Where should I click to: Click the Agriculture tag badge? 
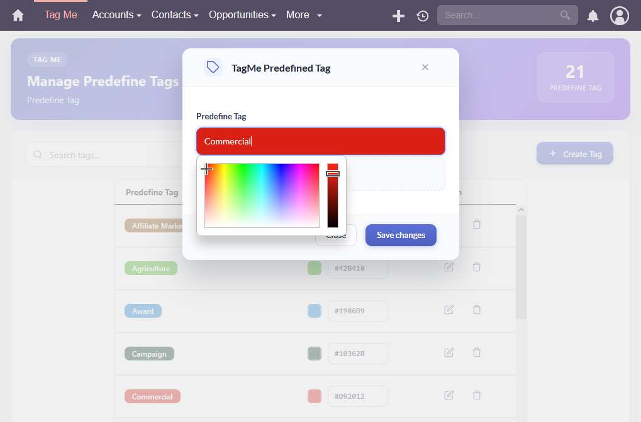pyautogui.click(x=151, y=268)
